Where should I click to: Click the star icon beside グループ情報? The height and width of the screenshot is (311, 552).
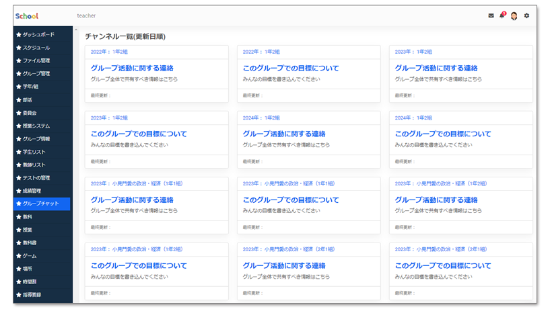(19, 139)
